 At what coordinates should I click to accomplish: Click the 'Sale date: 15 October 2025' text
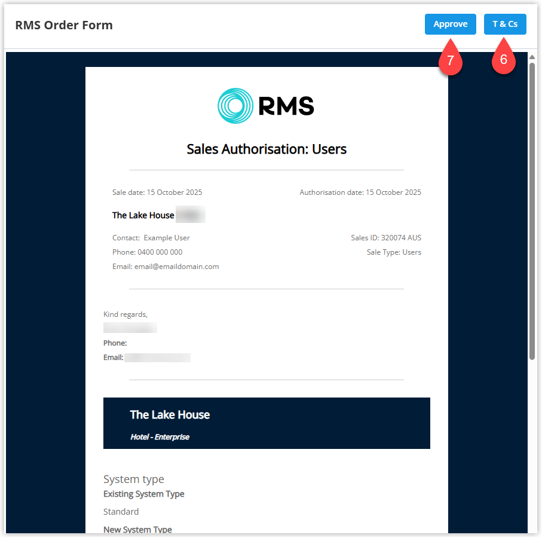coord(157,192)
